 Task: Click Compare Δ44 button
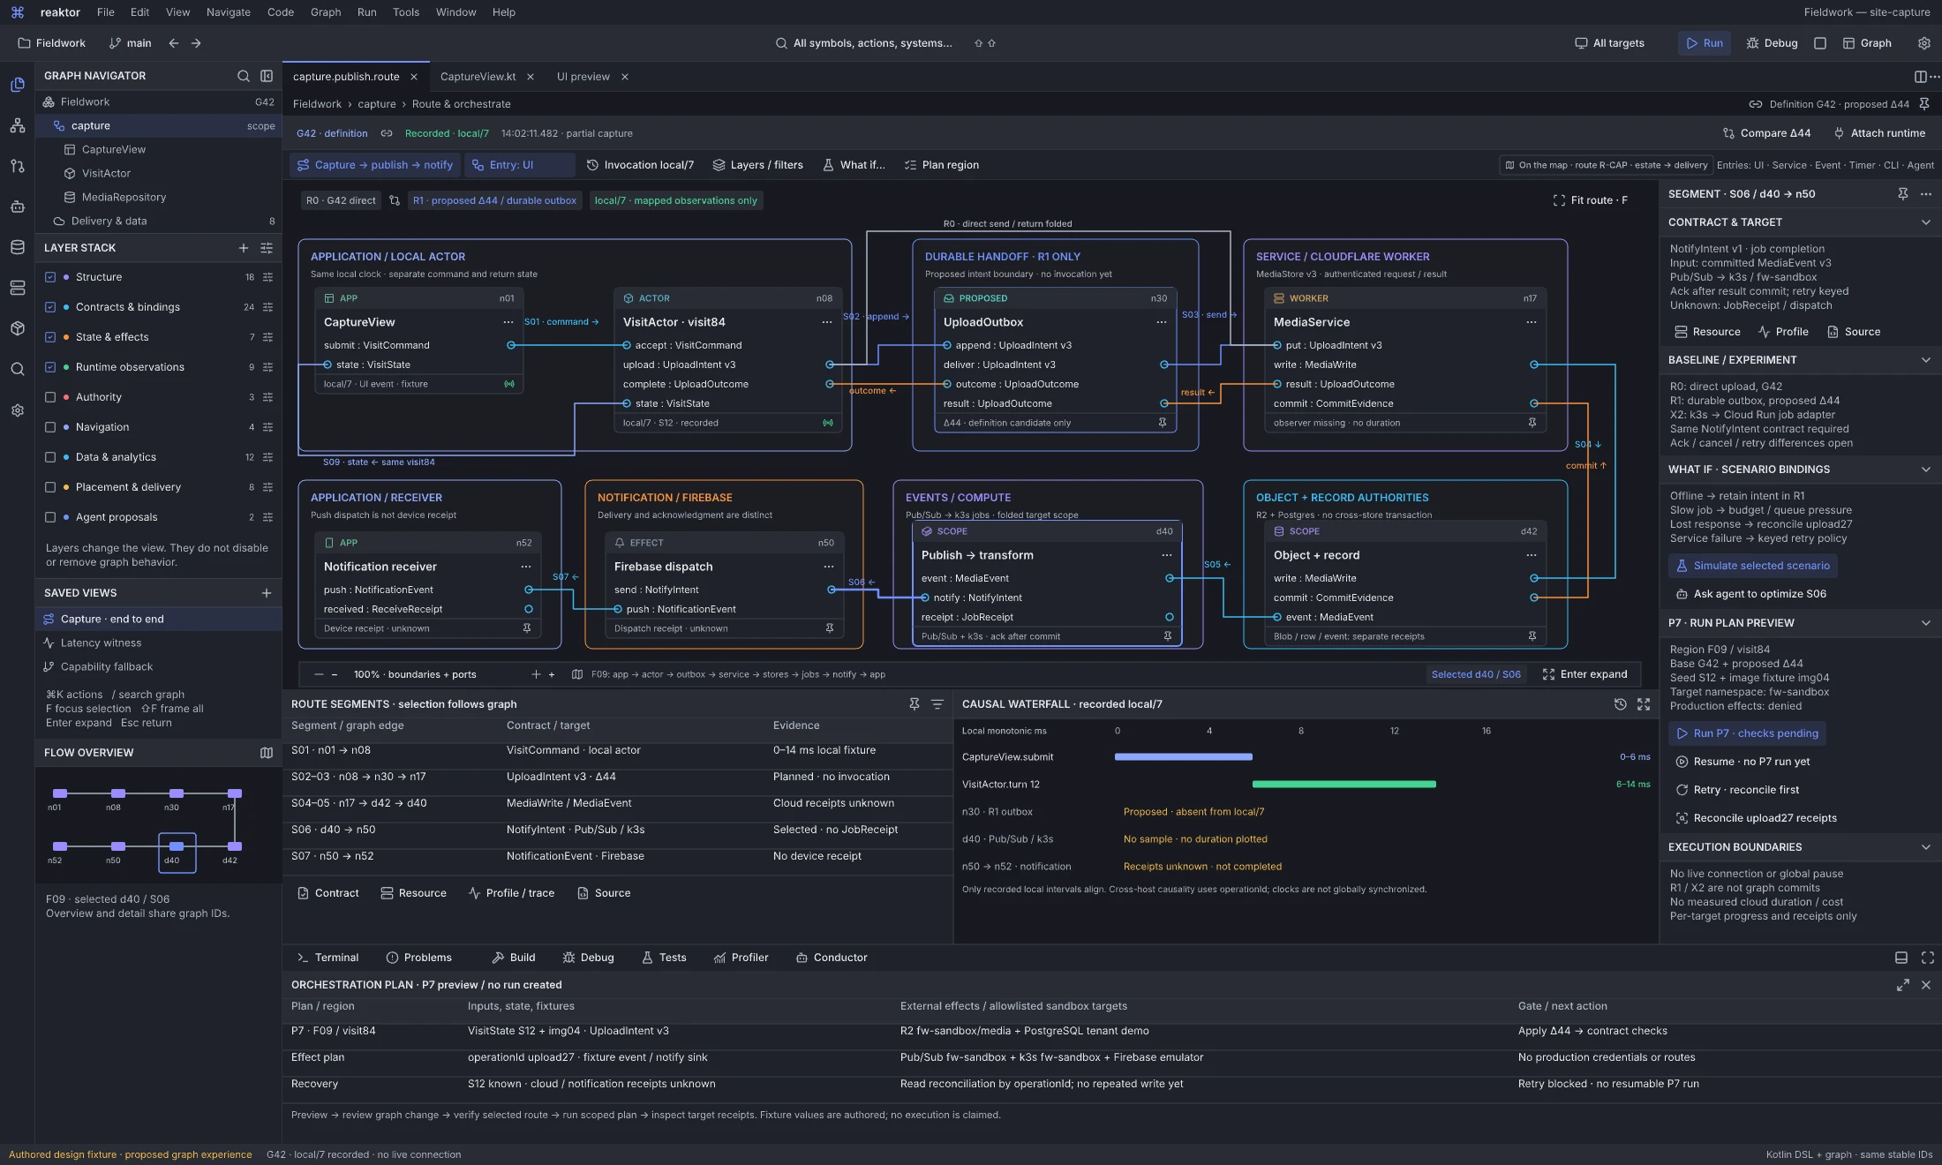coord(1766,133)
